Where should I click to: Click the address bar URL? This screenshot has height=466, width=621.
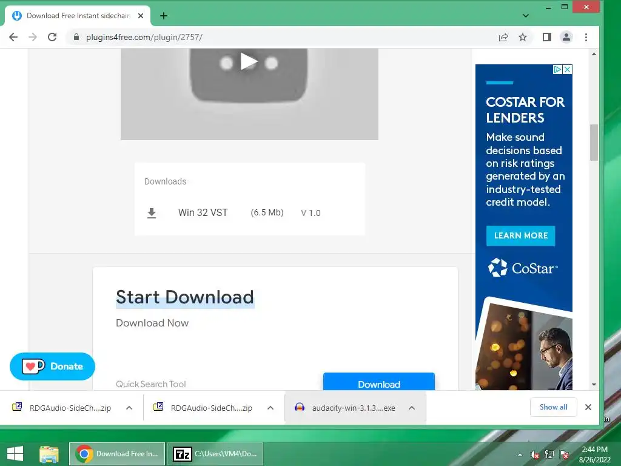point(144,37)
